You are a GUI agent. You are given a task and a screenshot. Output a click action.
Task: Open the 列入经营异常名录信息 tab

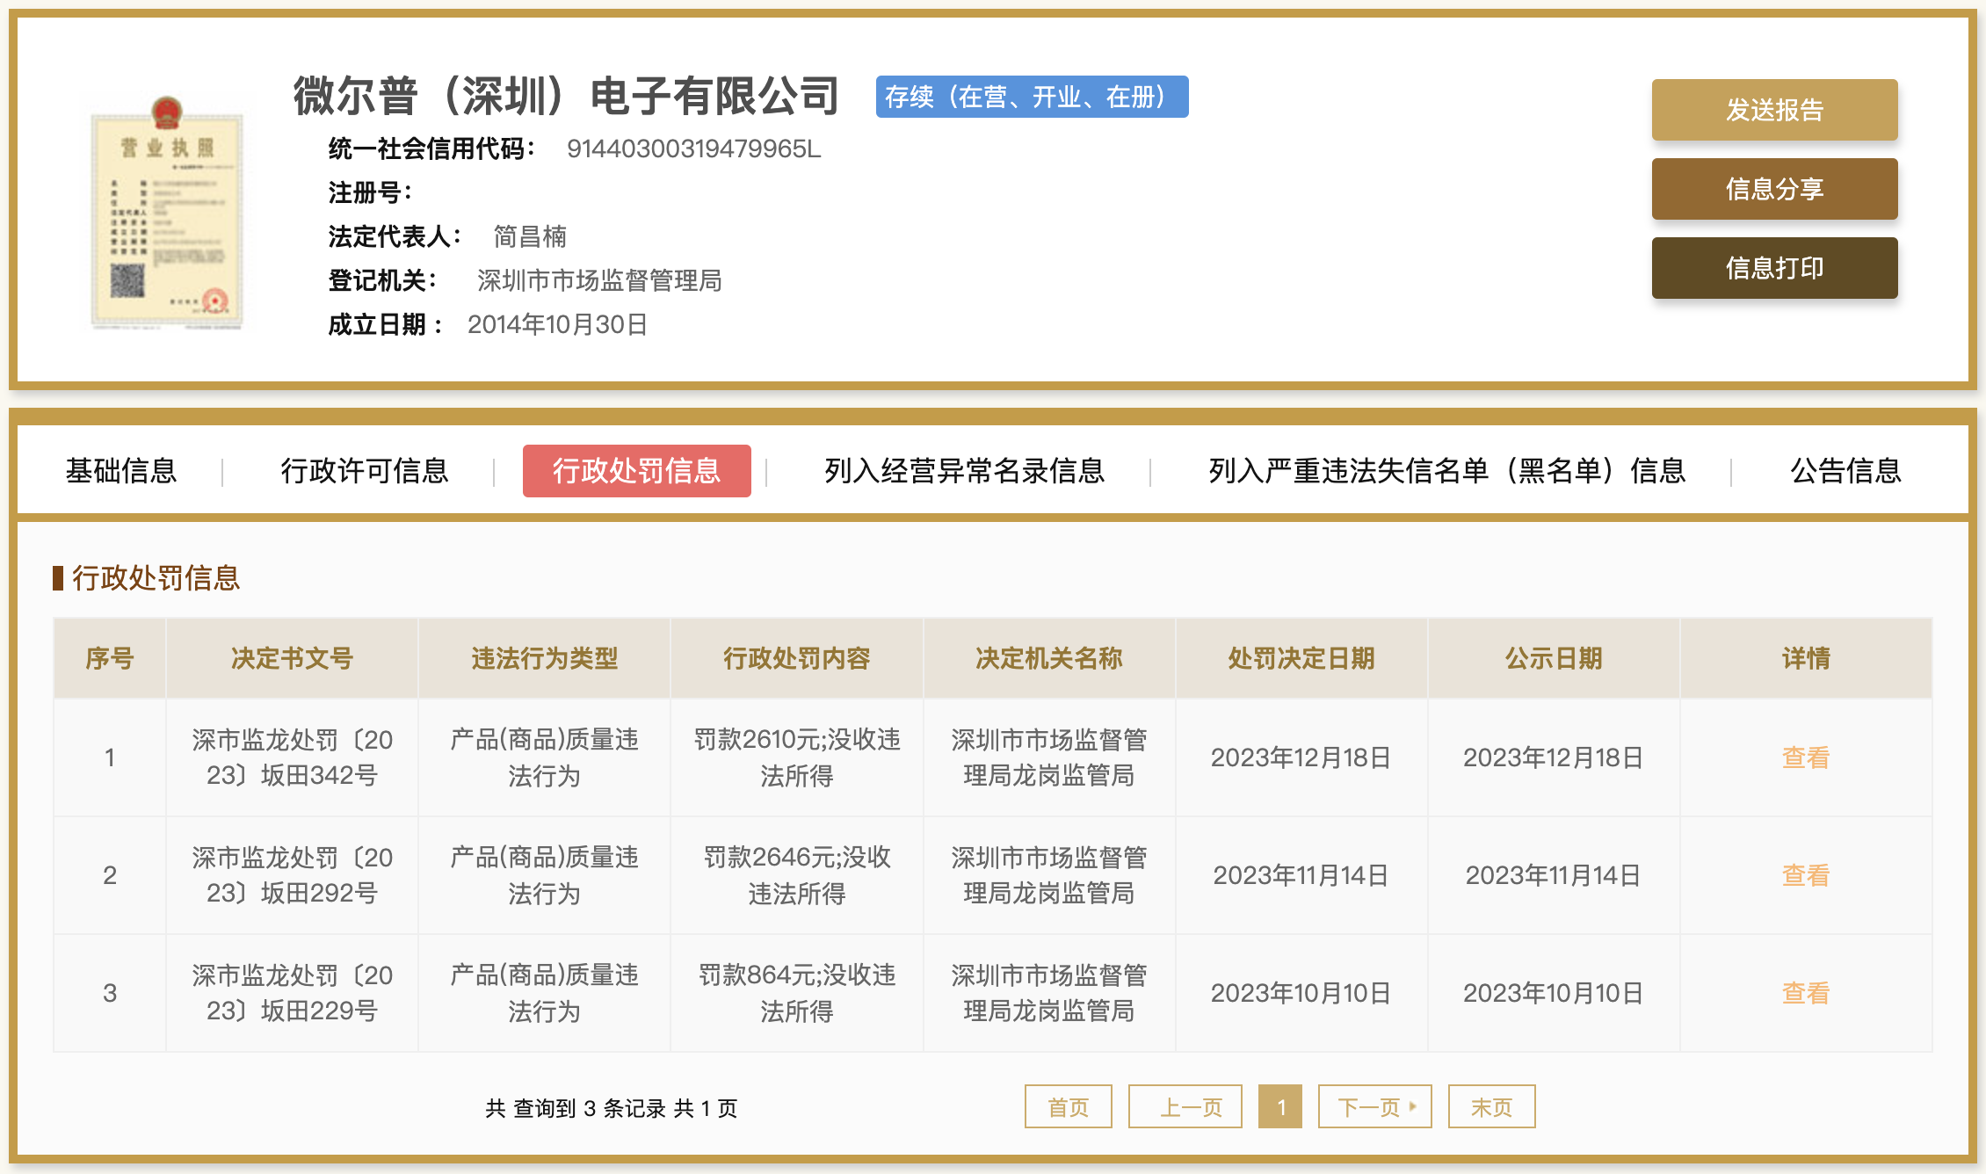964,471
